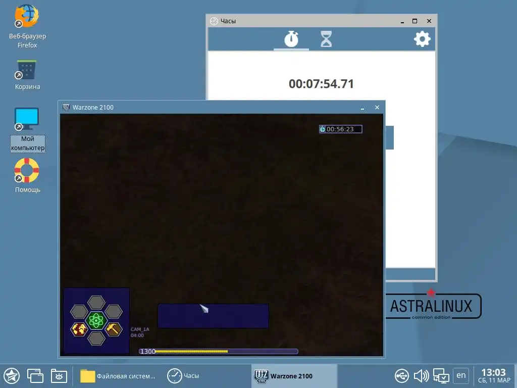Open the Astra star start menu button
The height and width of the screenshot is (388, 517).
coord(12,376)
